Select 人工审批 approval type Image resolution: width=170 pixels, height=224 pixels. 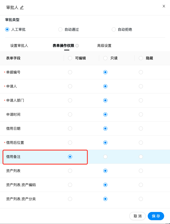pyautogui.click(x=7, y=29)
